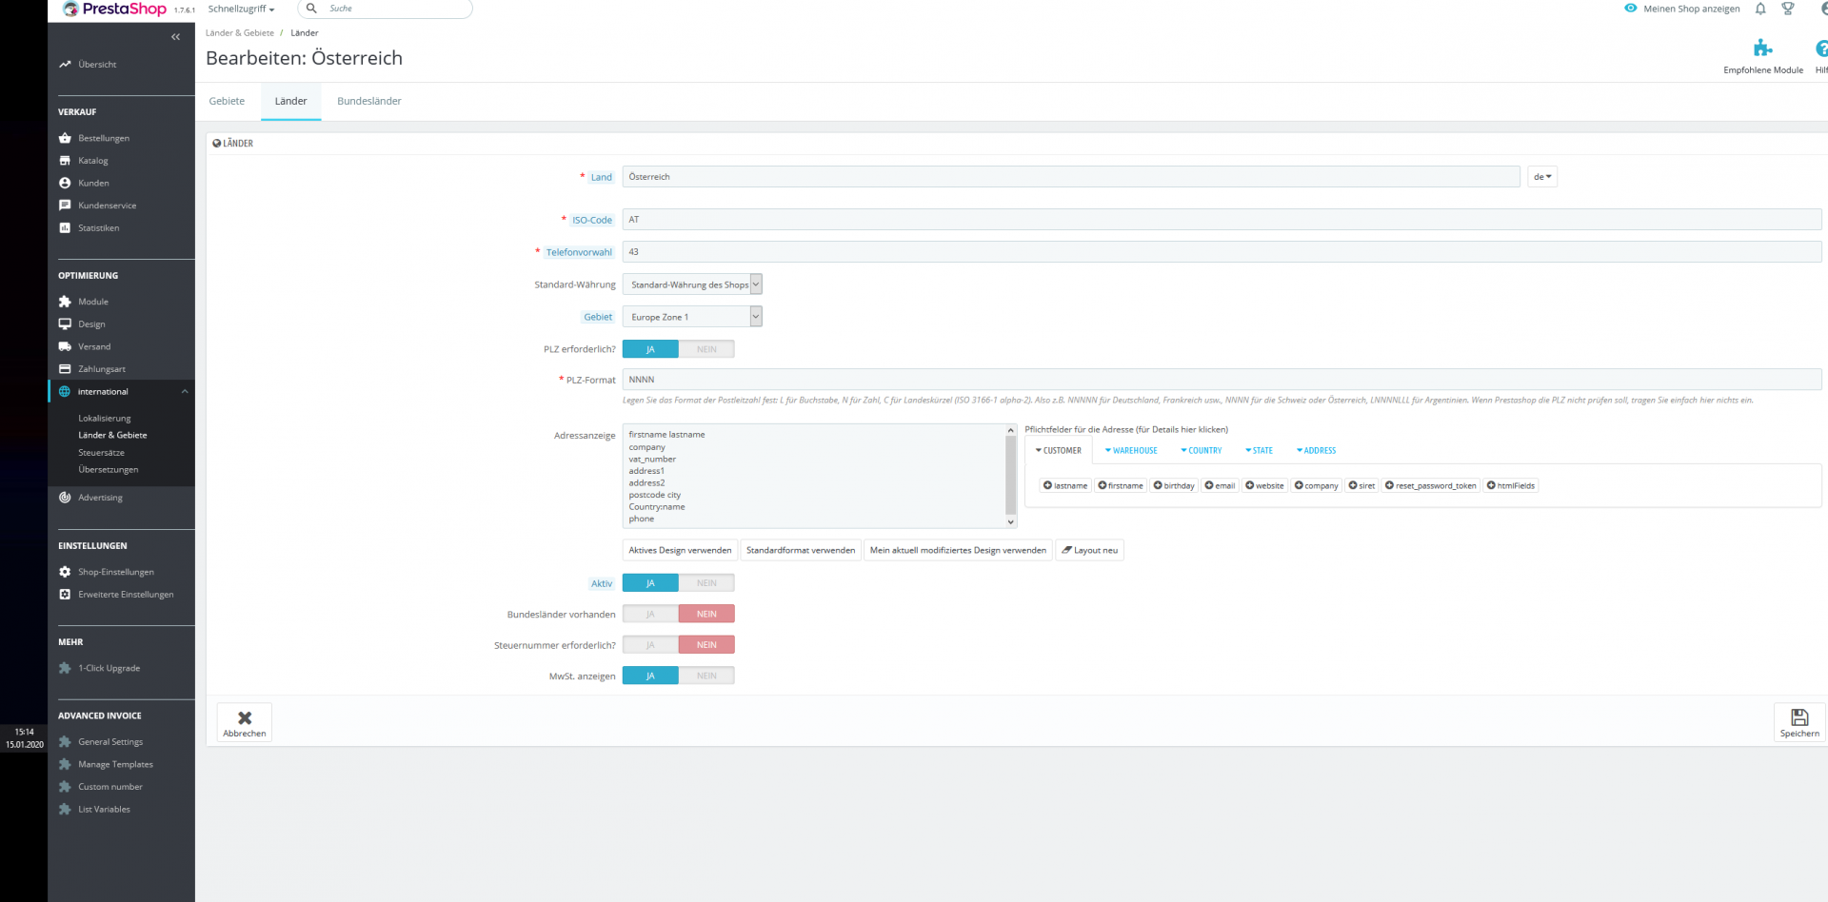1828x902 pixels.
Task: Add the birthday field tag
Action: 1174,485
